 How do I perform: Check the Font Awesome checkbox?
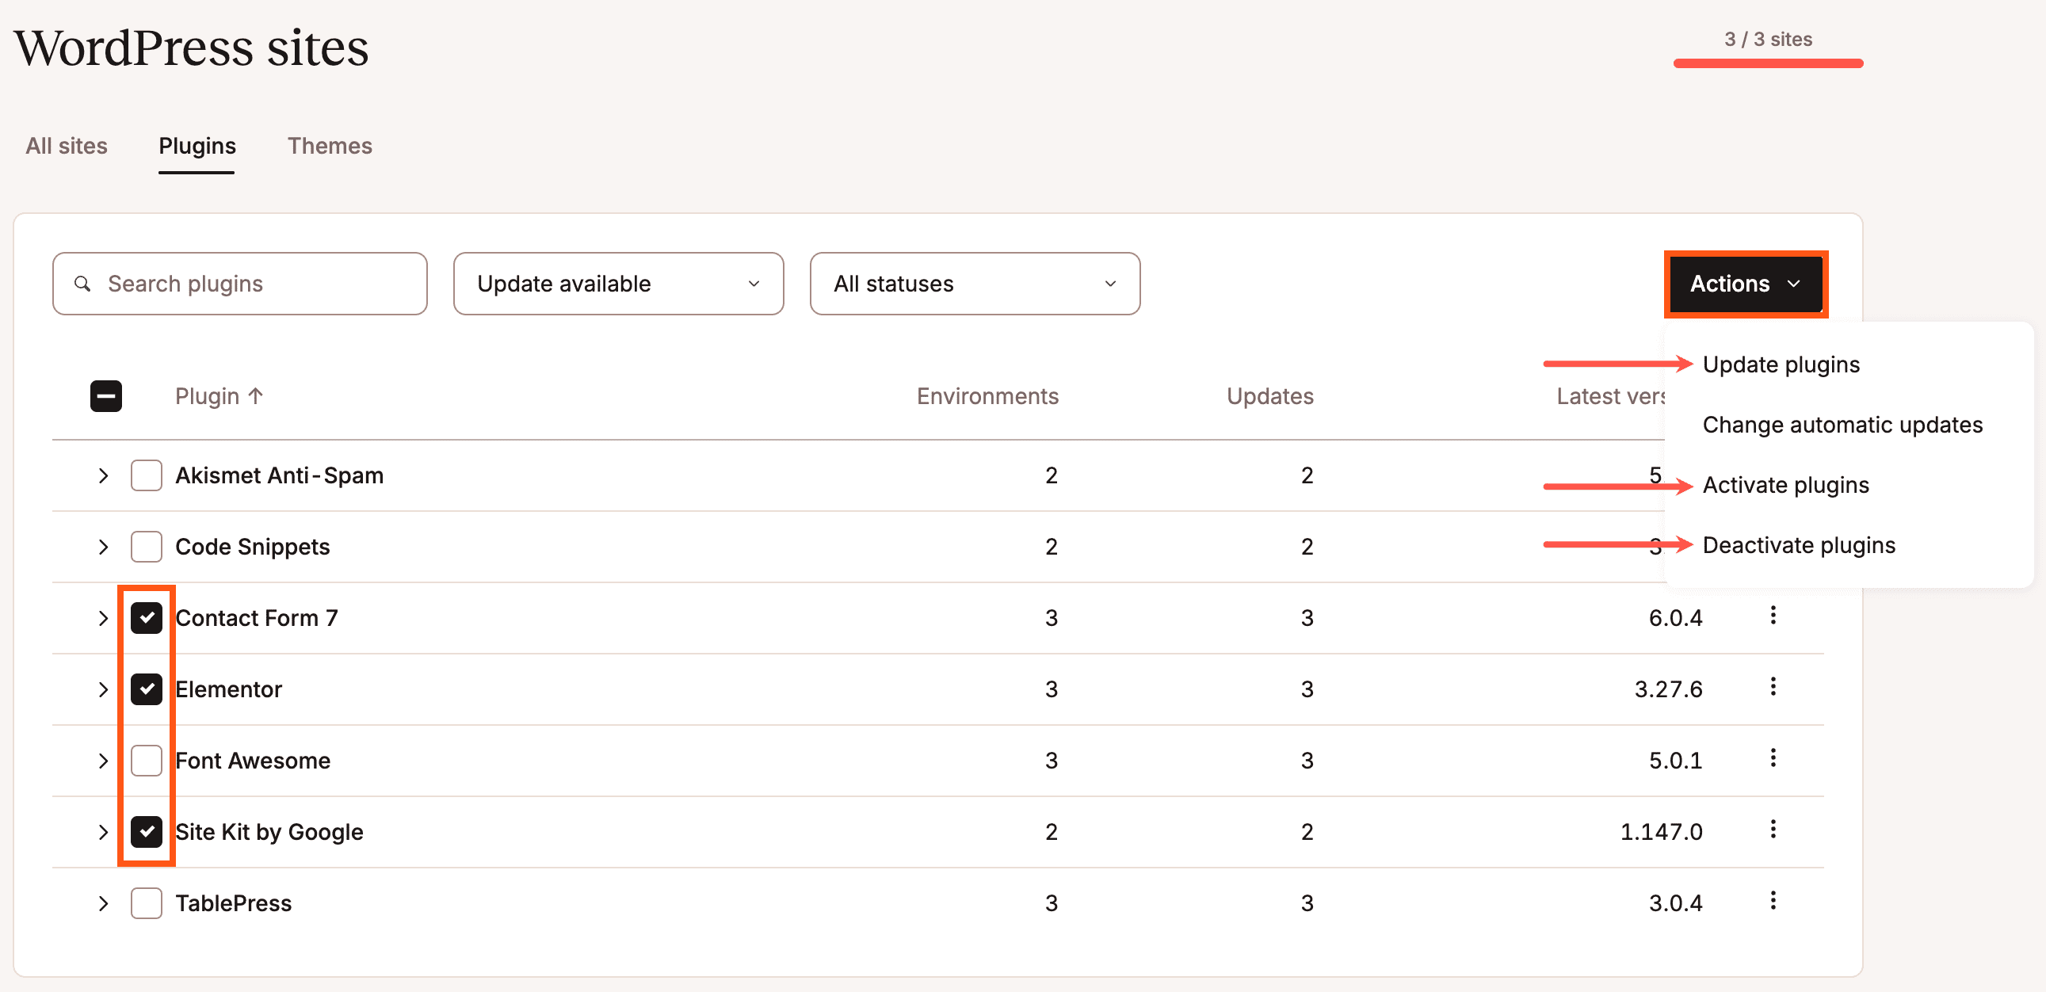146,761
